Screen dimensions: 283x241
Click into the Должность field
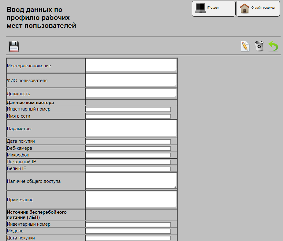pos(131,93)
